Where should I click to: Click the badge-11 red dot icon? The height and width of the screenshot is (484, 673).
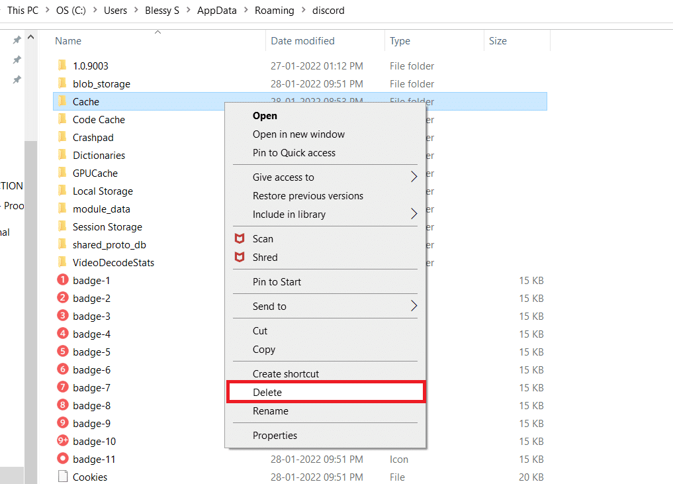coord(63,460)
